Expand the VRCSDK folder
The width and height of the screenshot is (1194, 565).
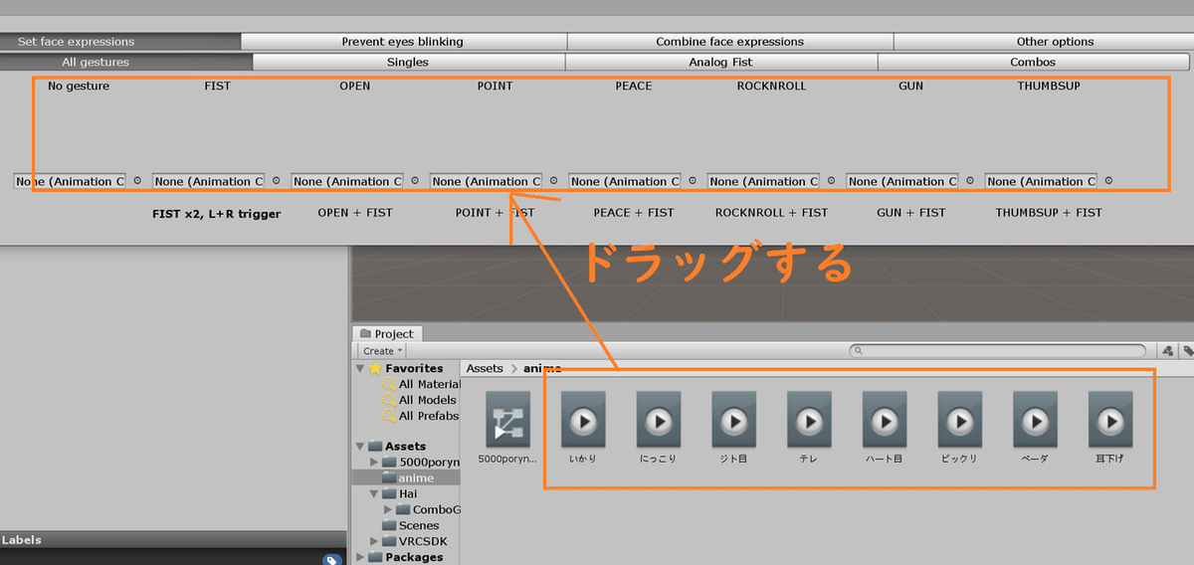[374, 541]
